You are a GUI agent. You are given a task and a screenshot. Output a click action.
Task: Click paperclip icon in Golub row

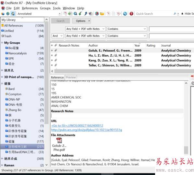[x=56, y=50]
